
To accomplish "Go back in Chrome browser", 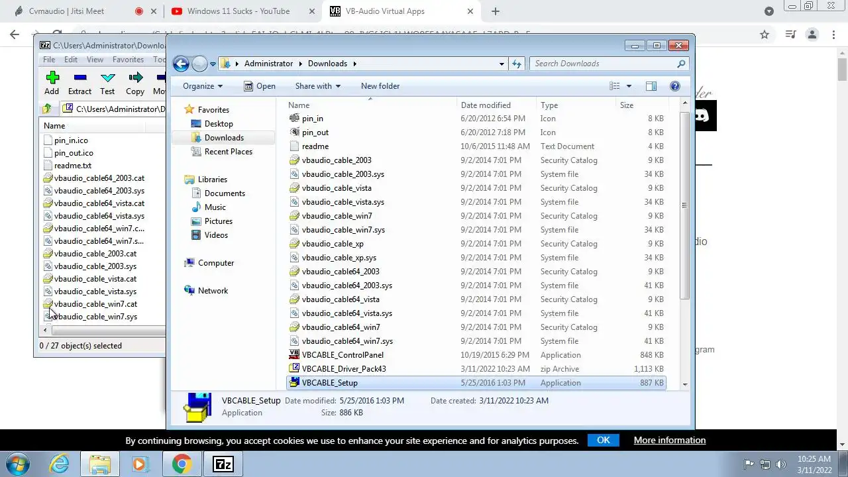I will click(15, 34).
